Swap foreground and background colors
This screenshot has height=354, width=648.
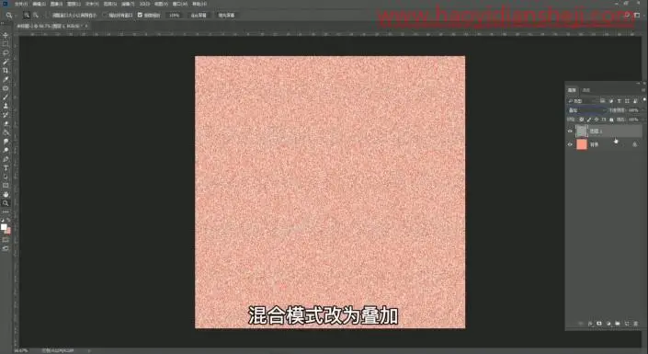(8, 221)
